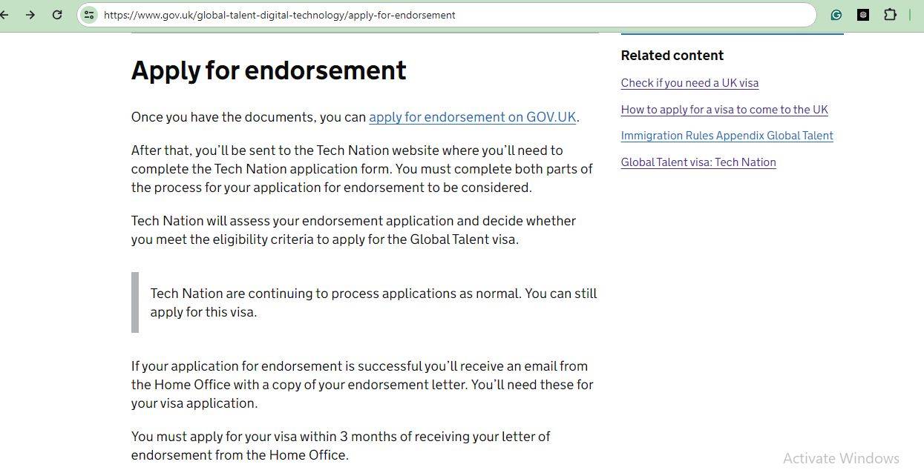Click the Apply for endorsement page heading

(x=269, y=70)
